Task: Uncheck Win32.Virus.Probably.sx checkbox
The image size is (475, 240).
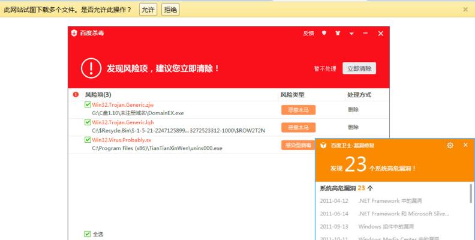Action: [88, 140]
